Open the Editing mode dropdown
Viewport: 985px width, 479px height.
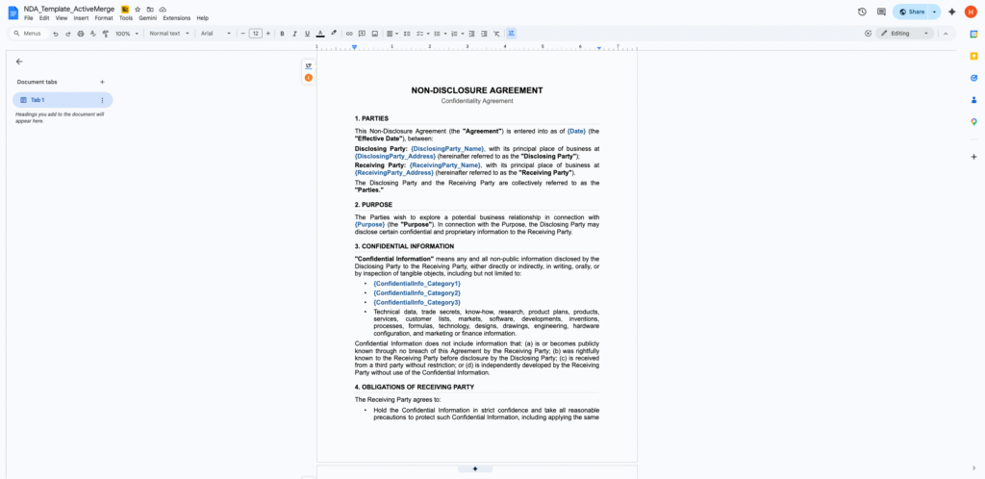(905, 34)
